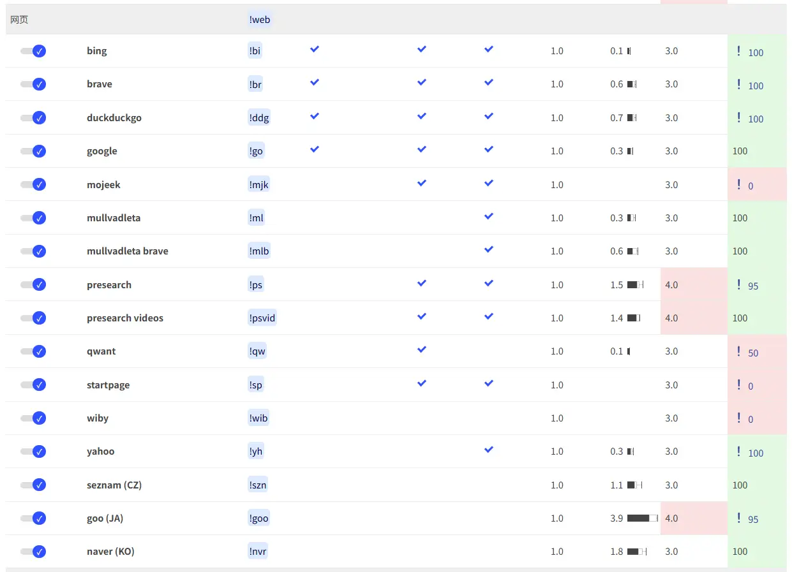The height and width of the screenshot is (572, 792).
Task: Toggle the naver (KO) engine off
Action: (33, 552)
